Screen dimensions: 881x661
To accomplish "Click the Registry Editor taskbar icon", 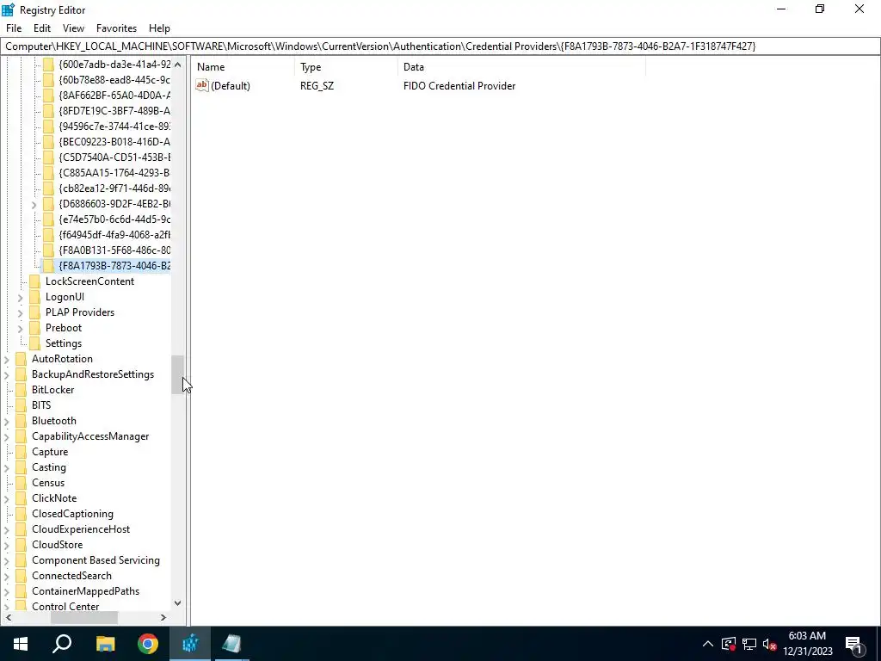I will (190, 644).
